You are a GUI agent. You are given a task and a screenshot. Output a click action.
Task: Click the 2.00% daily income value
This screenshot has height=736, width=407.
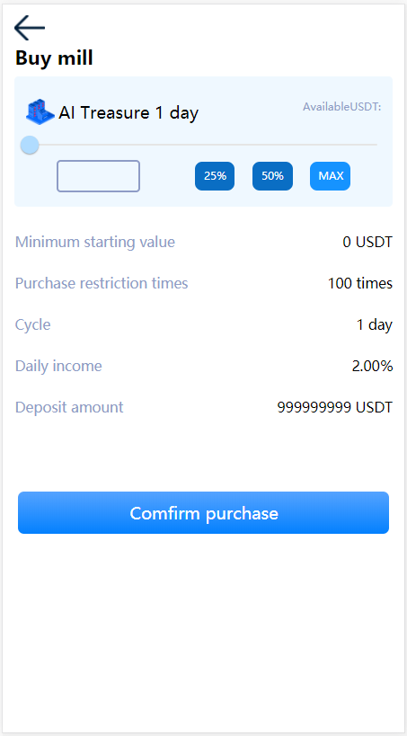pos(372,366)
